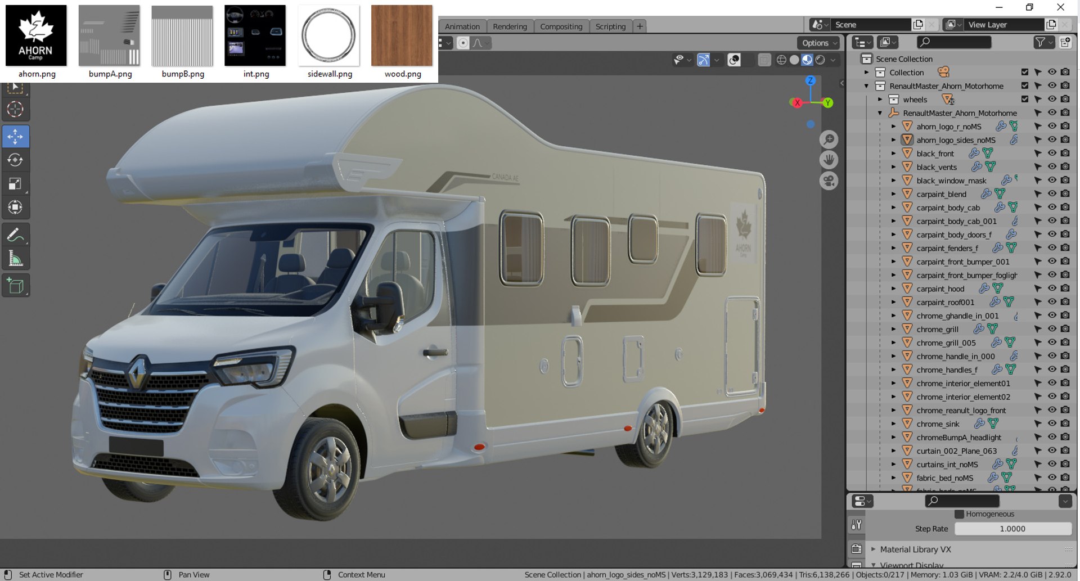Hide carpaint_hood object with eye icon
Viewport: 1080px width, 581px height.
point(1051,289)
